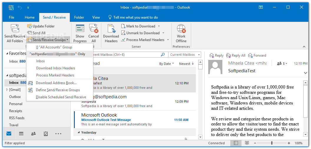Click the Show Progress icon

80,28
